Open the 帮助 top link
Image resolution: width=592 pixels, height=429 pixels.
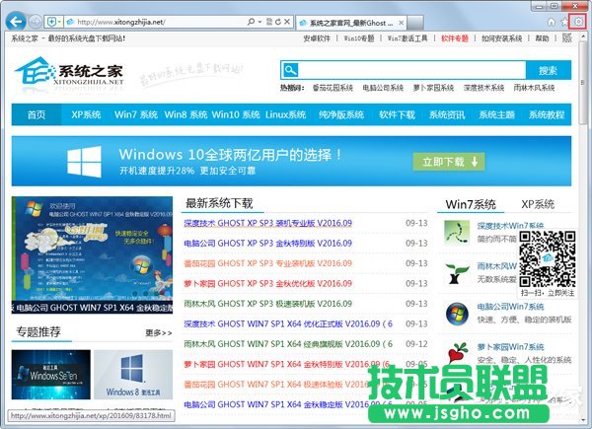(542, 38)
